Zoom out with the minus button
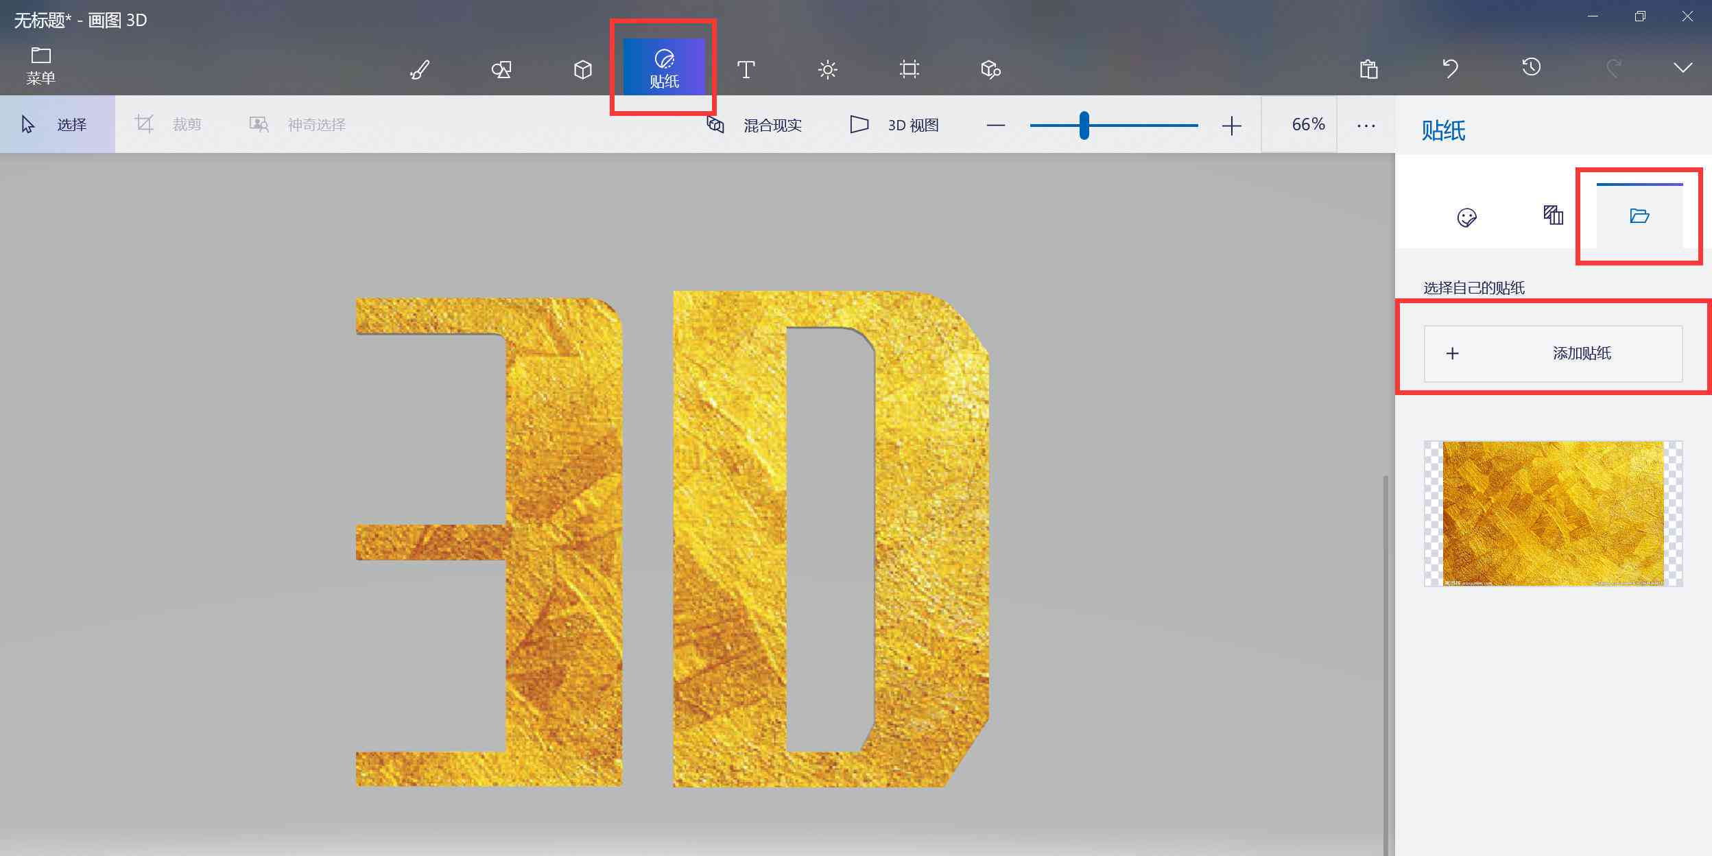 pyautogui.click(x=996, y=126)
